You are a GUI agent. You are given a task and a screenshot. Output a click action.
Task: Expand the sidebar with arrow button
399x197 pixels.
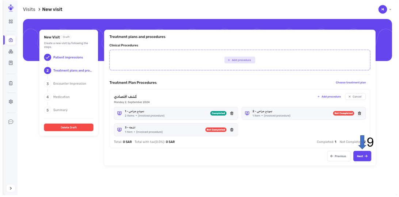pyautogui.click(x=11, y=188)
